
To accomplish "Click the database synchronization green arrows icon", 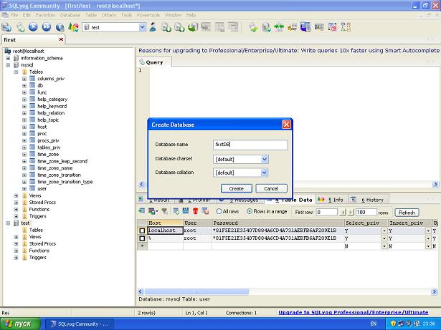I will [279, 27].
